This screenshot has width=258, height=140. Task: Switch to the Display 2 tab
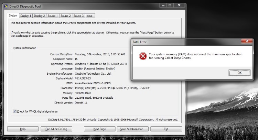[x=39, y=16]
